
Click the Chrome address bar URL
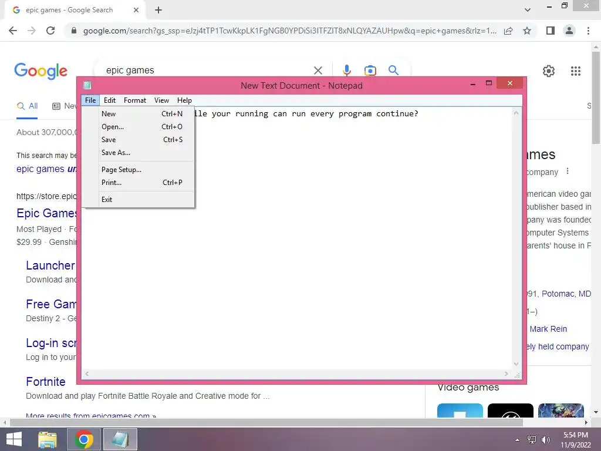[x=289, y=31]
